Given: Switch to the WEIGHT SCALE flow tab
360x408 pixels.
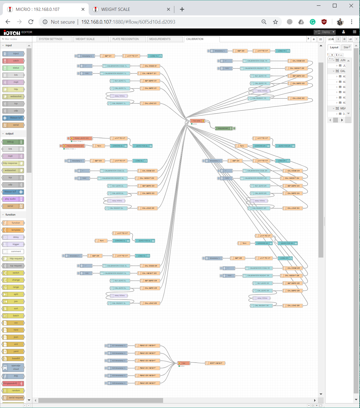Looking at the screenshot, I should (91, 39).
